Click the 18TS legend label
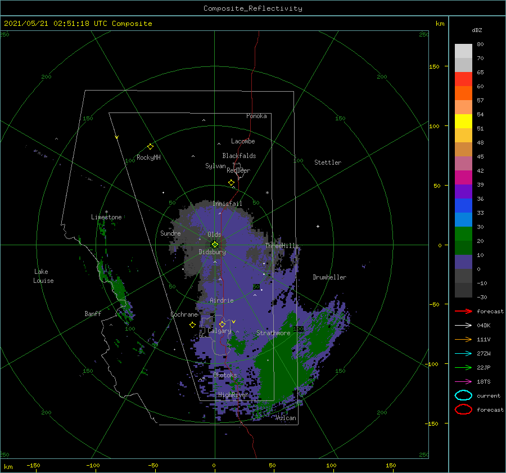This screenshot has height=473, width=506. (484, 382)
